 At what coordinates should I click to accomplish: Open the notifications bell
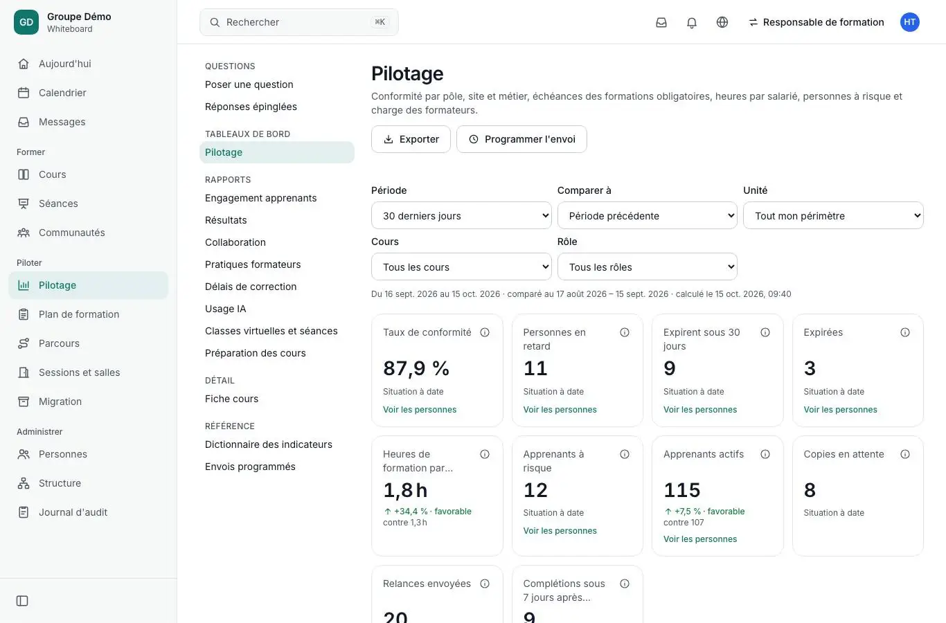[692, 22]
